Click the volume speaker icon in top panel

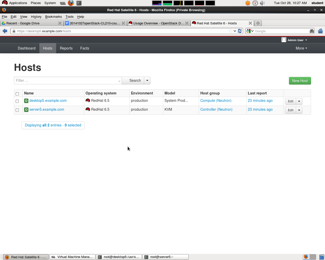(x=262, y=3)
